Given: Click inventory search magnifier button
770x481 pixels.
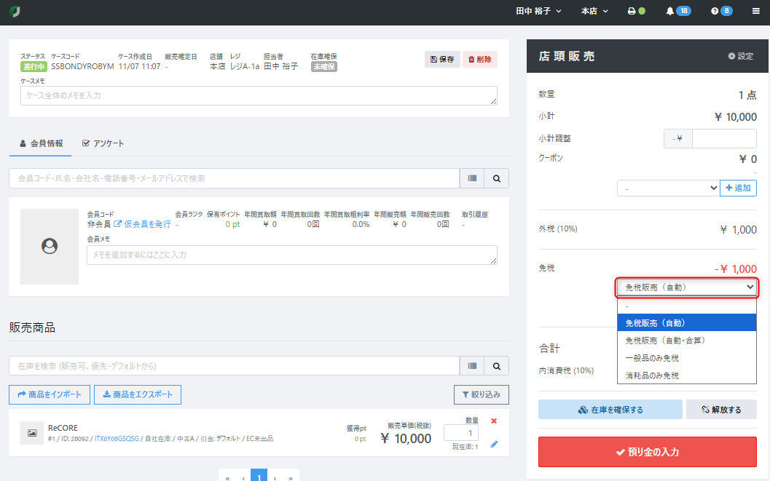Looking at the screenshot, I should (497, 366).
